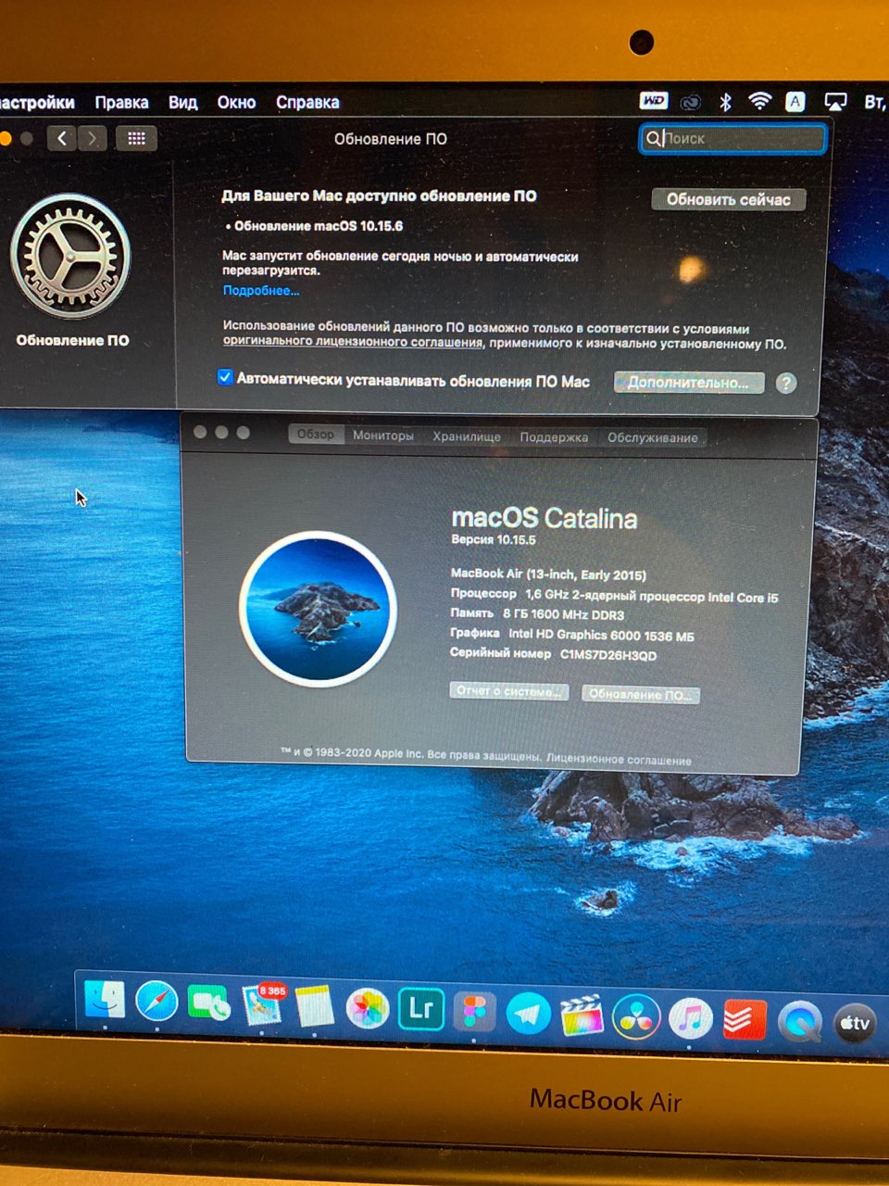Switch to the Обслуживание tab
Screen dimensions: 889x1186
(x=653, y=438)
